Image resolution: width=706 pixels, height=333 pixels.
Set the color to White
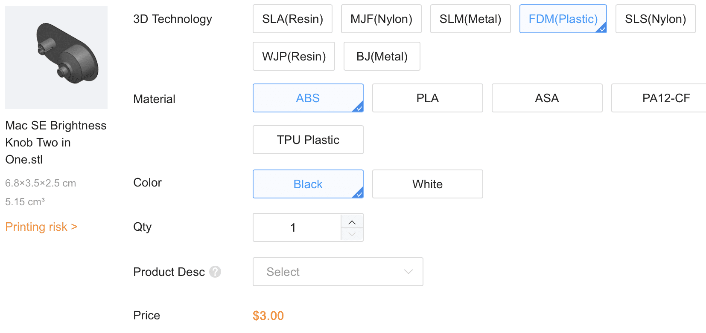pyautogui.click(x=427, y=184)
